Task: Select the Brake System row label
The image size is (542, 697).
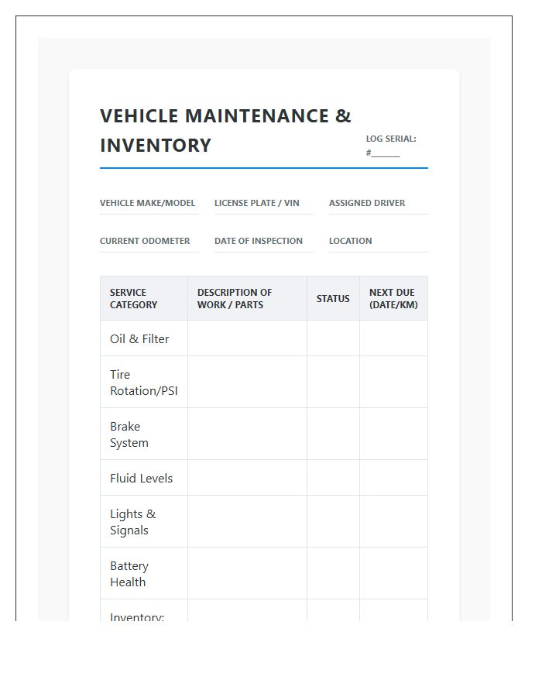Action: 129,434
